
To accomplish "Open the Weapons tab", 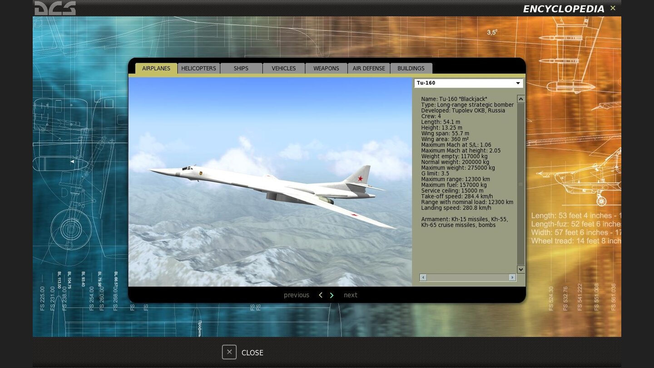I will [x=326, y=68].
